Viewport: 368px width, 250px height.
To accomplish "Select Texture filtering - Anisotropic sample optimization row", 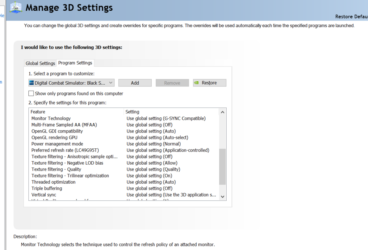I will [x=124, y=156].
